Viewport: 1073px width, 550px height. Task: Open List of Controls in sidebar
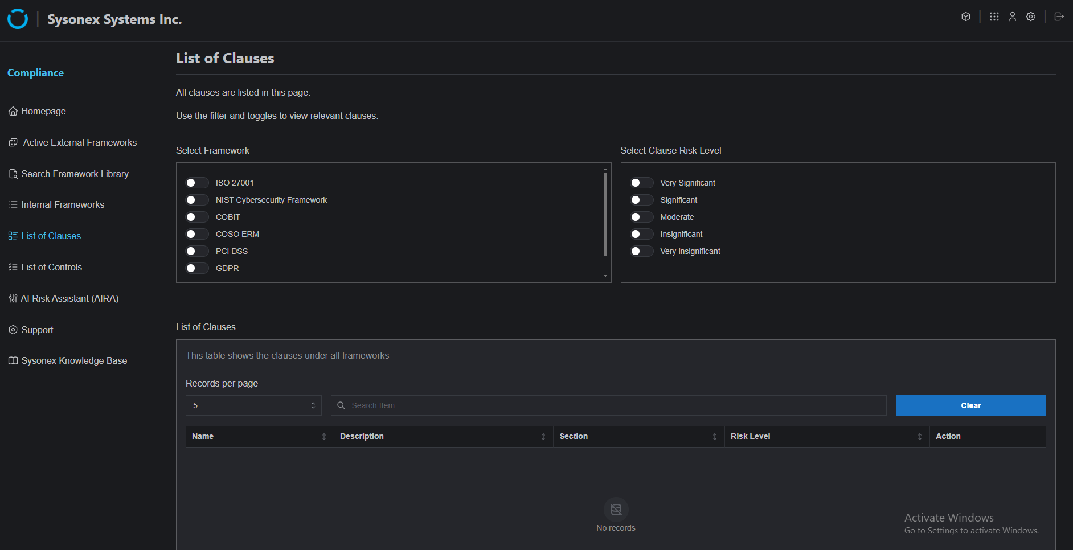(x=51, y=267)
